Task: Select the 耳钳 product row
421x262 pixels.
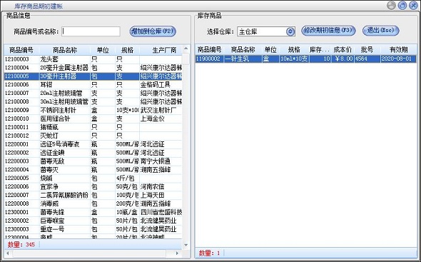Action: (x=93, y=85)
